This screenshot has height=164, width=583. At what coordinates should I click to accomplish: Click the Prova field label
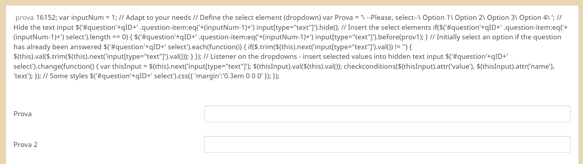tap(22, 114)
